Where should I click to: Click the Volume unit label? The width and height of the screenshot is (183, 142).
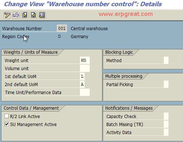click(x=17, y=68)
